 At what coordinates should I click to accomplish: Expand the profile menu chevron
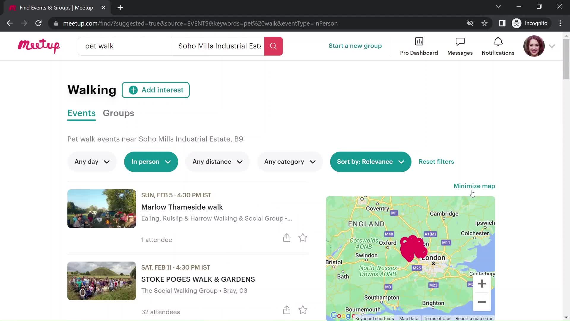click(552, 46)
